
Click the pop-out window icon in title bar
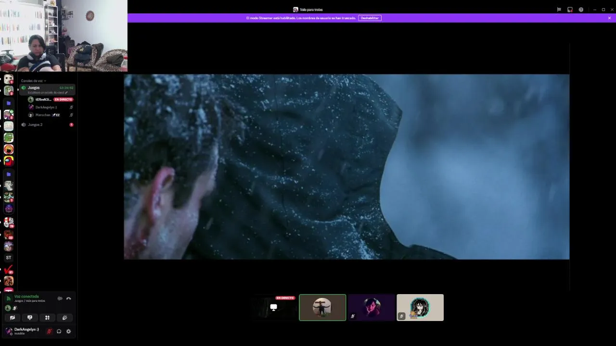tap(570, 10)
